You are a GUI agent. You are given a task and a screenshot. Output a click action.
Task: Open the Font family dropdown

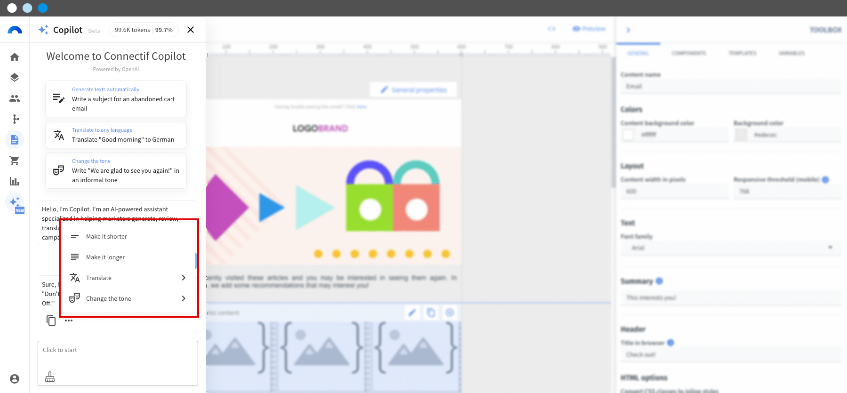pyautogui.click(x=731, y=248)
